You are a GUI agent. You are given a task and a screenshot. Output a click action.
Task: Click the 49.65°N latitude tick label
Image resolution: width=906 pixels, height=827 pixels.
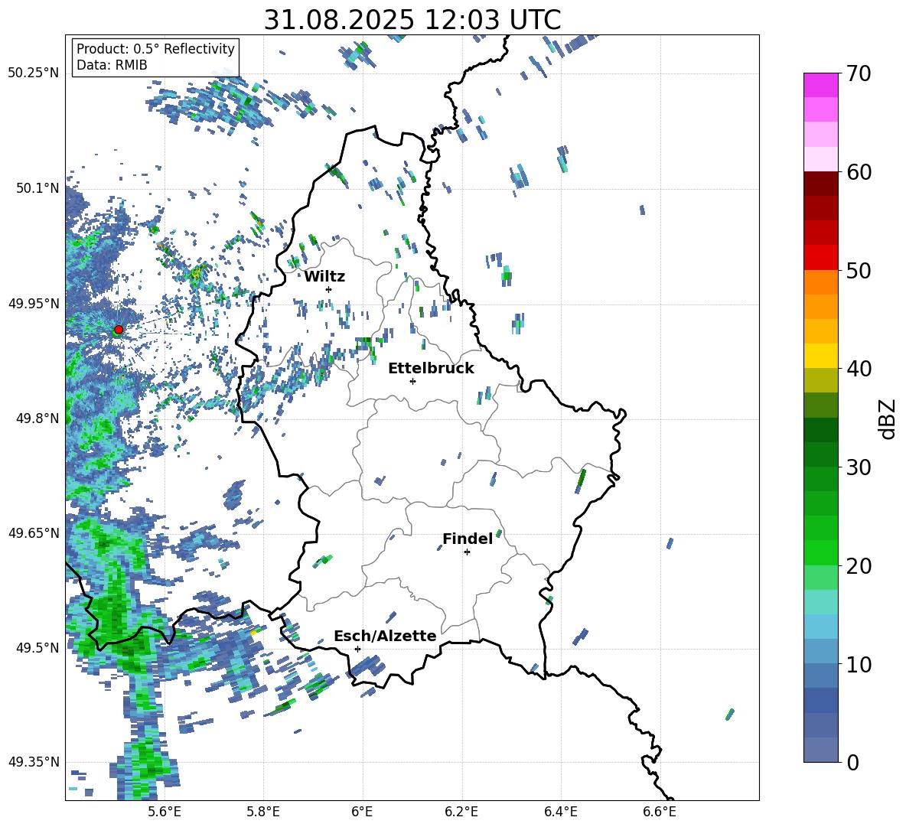click(x=34, y=532)
